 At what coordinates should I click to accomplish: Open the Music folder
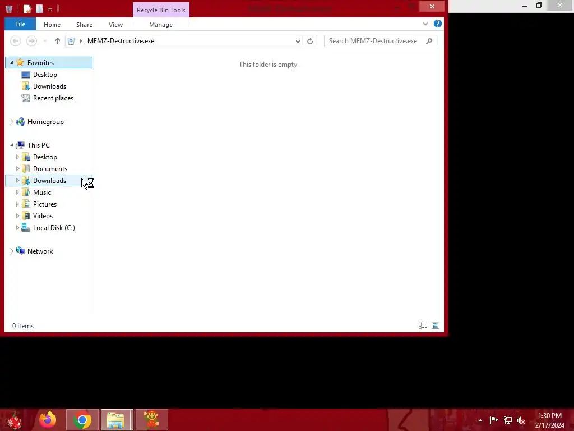coord(41,192)
